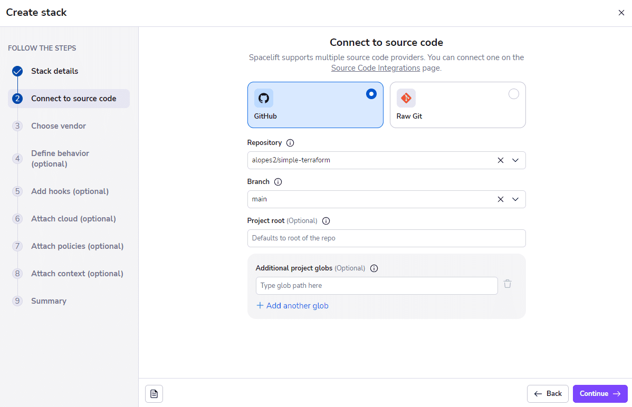Clear the repository field with the X
The height and width of the screenshot is (407, 632).
pyautogui.click(x=500, y=160)
